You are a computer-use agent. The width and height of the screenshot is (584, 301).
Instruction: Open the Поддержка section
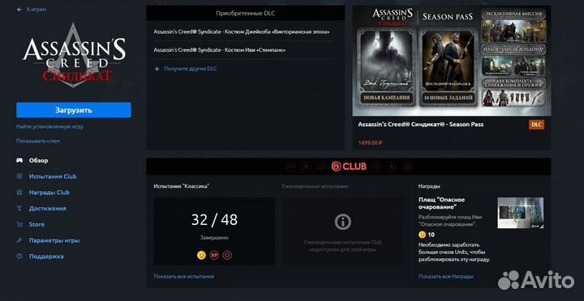(x=46, y=256)
